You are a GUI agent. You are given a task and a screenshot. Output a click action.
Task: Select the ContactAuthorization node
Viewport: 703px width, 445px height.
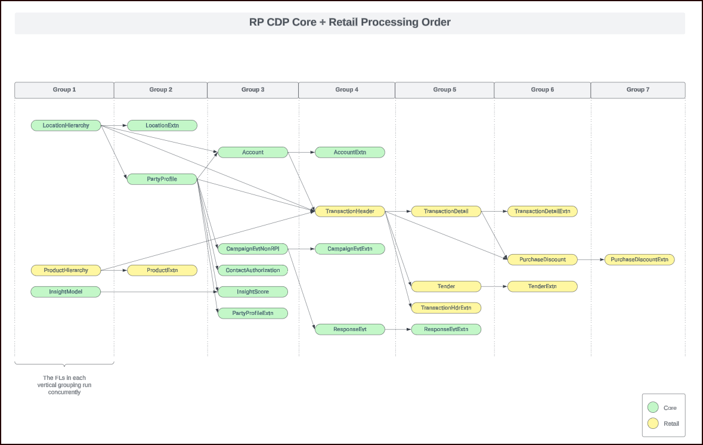253,270
